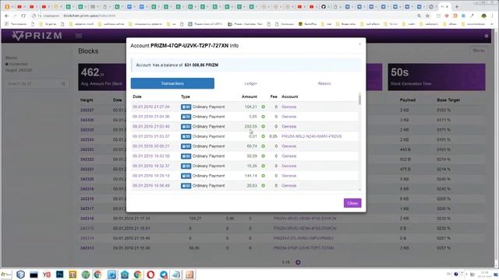Viewport: 499px width, 280px height.
Task: Switch to the Ledger tab
Action: (251, 83)
